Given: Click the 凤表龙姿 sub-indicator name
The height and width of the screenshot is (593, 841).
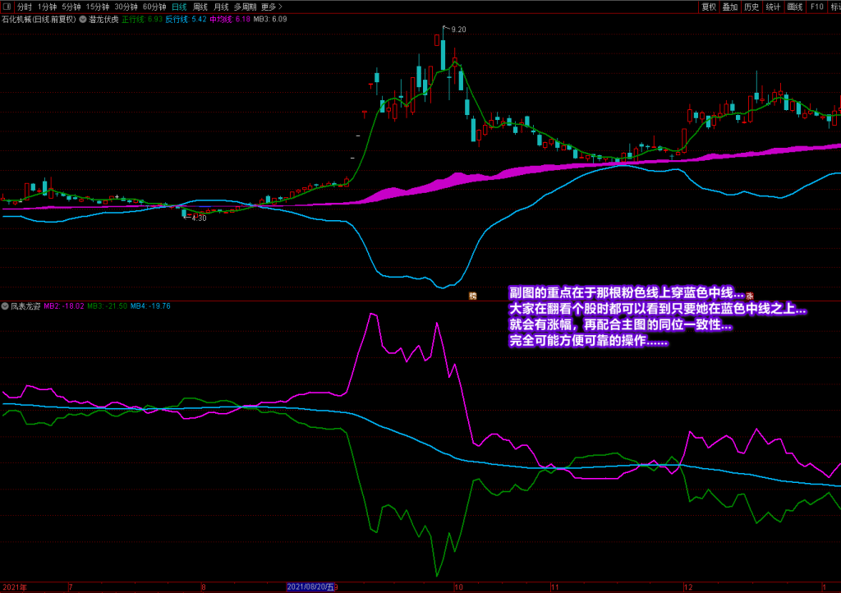Looking at the screenshot, I should (x=25, y=306).
